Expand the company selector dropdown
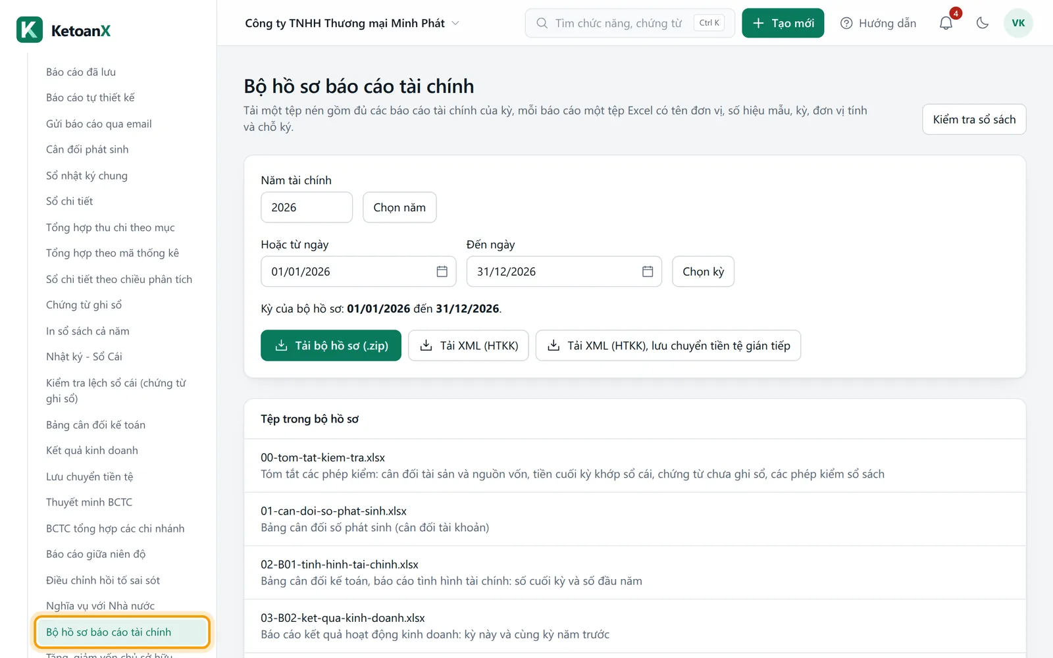 point(351,23)
